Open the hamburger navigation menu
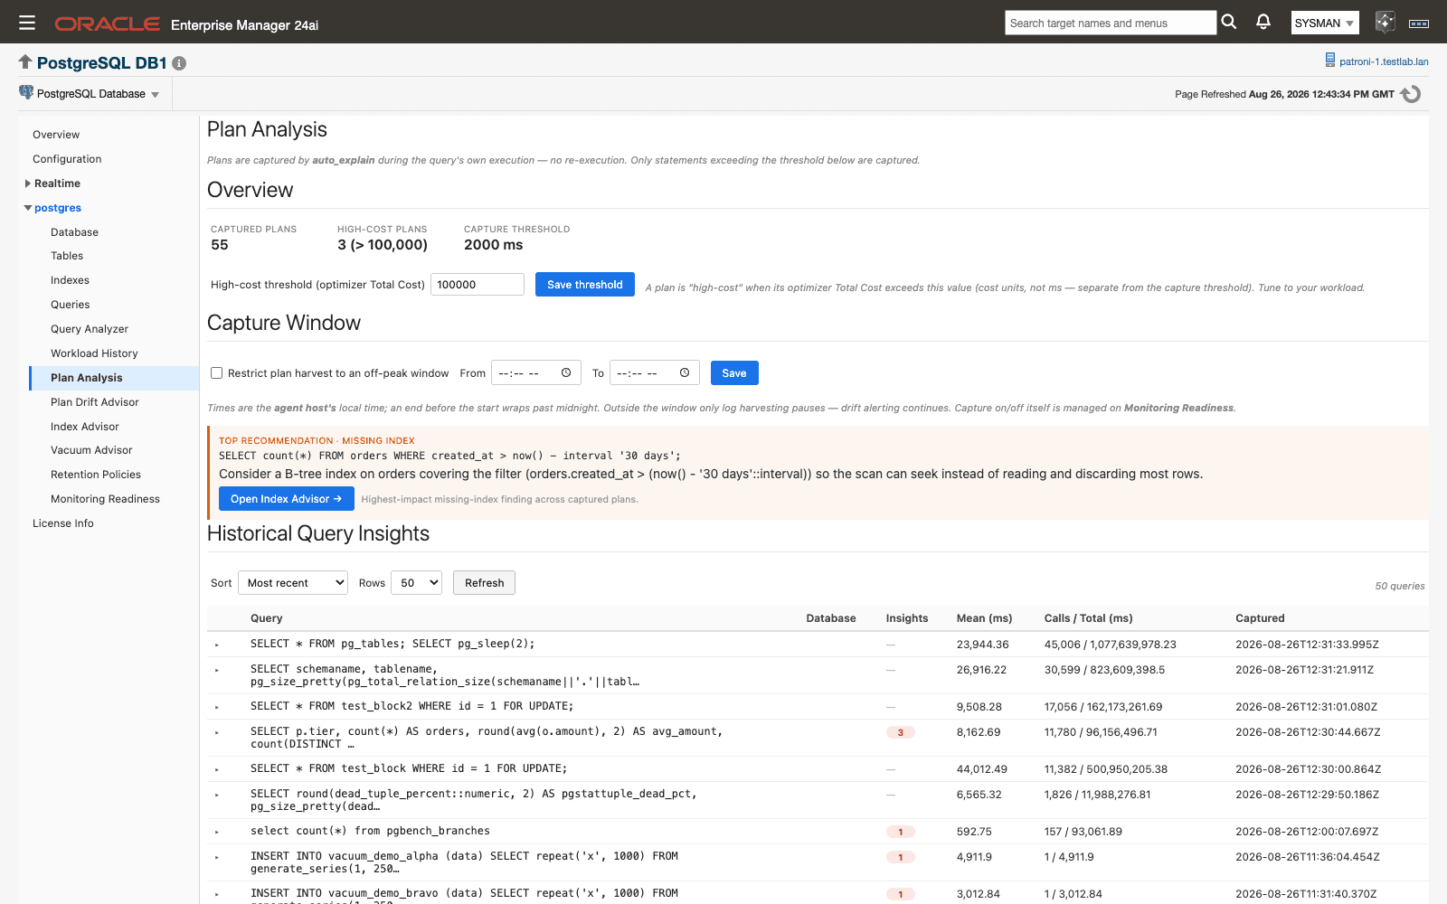This screenshot has width=1447, height=904. 27,23
